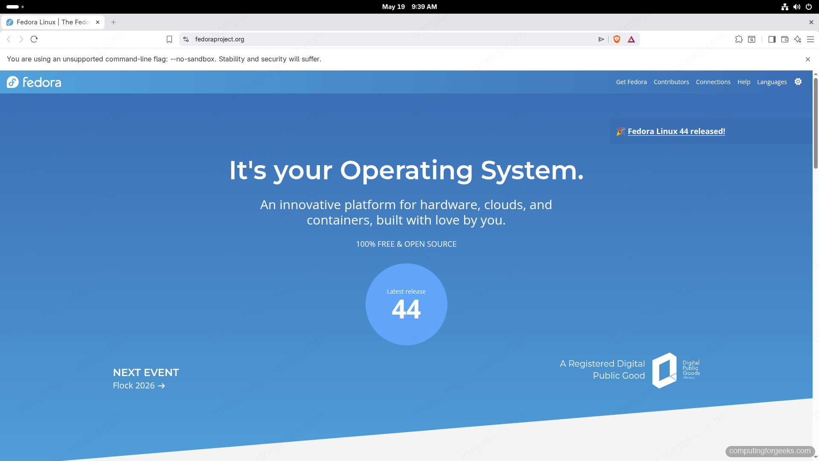The image size is (819, 461).
Task: Click the page vertical scrollbar thumb
Action: coord(816,123)
